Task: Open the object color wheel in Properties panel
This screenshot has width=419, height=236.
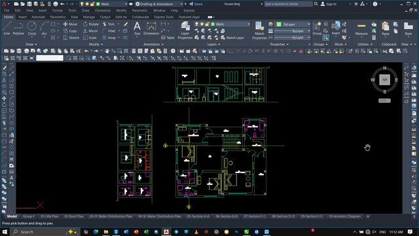Action: coord(270,24)
